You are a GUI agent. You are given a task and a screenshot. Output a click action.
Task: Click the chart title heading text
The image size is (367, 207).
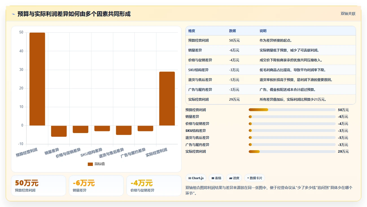click(74, 14)
